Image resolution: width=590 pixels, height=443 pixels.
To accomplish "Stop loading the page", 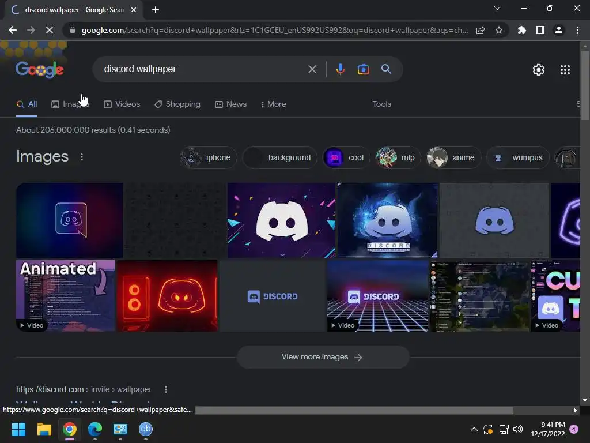I will [x=50, y=30].
